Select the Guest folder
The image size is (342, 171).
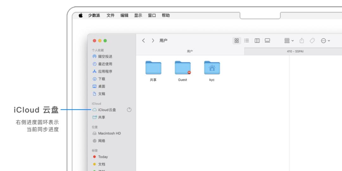pyautogui.click(x=183, y=71)
